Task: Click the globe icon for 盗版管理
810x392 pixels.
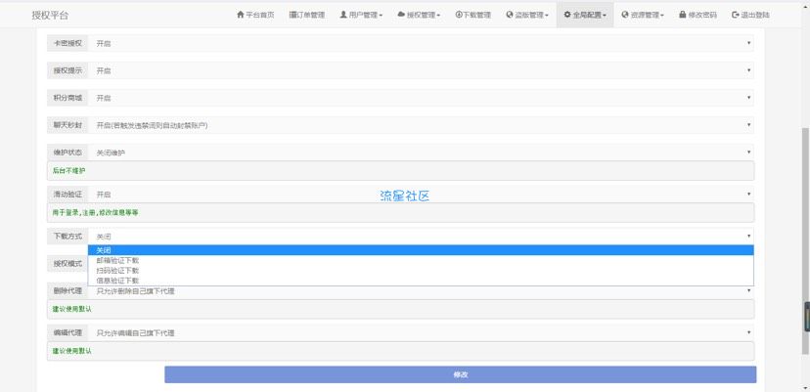Action: point(510,15)
